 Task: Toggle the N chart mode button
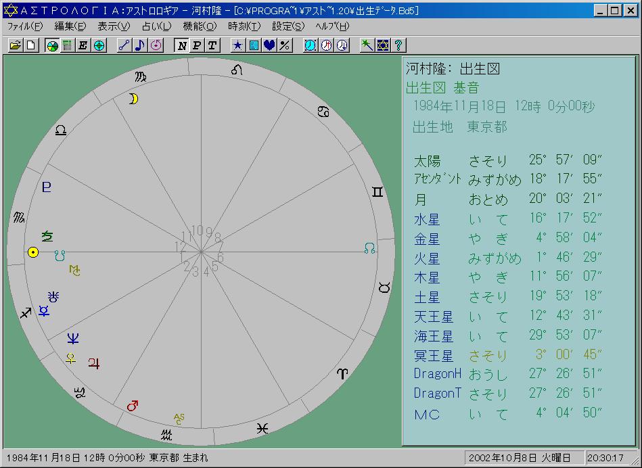(x=181, y=45)
